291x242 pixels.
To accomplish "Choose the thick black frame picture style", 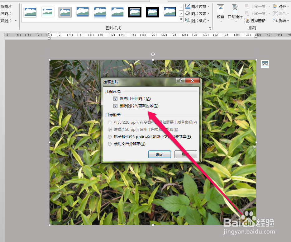I will click(152, 12).
